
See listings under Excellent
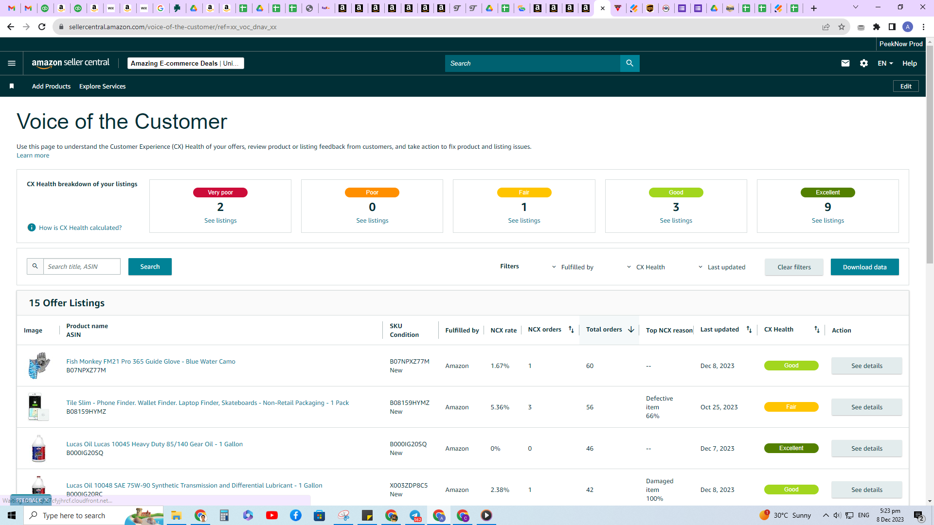pos(827,220)
